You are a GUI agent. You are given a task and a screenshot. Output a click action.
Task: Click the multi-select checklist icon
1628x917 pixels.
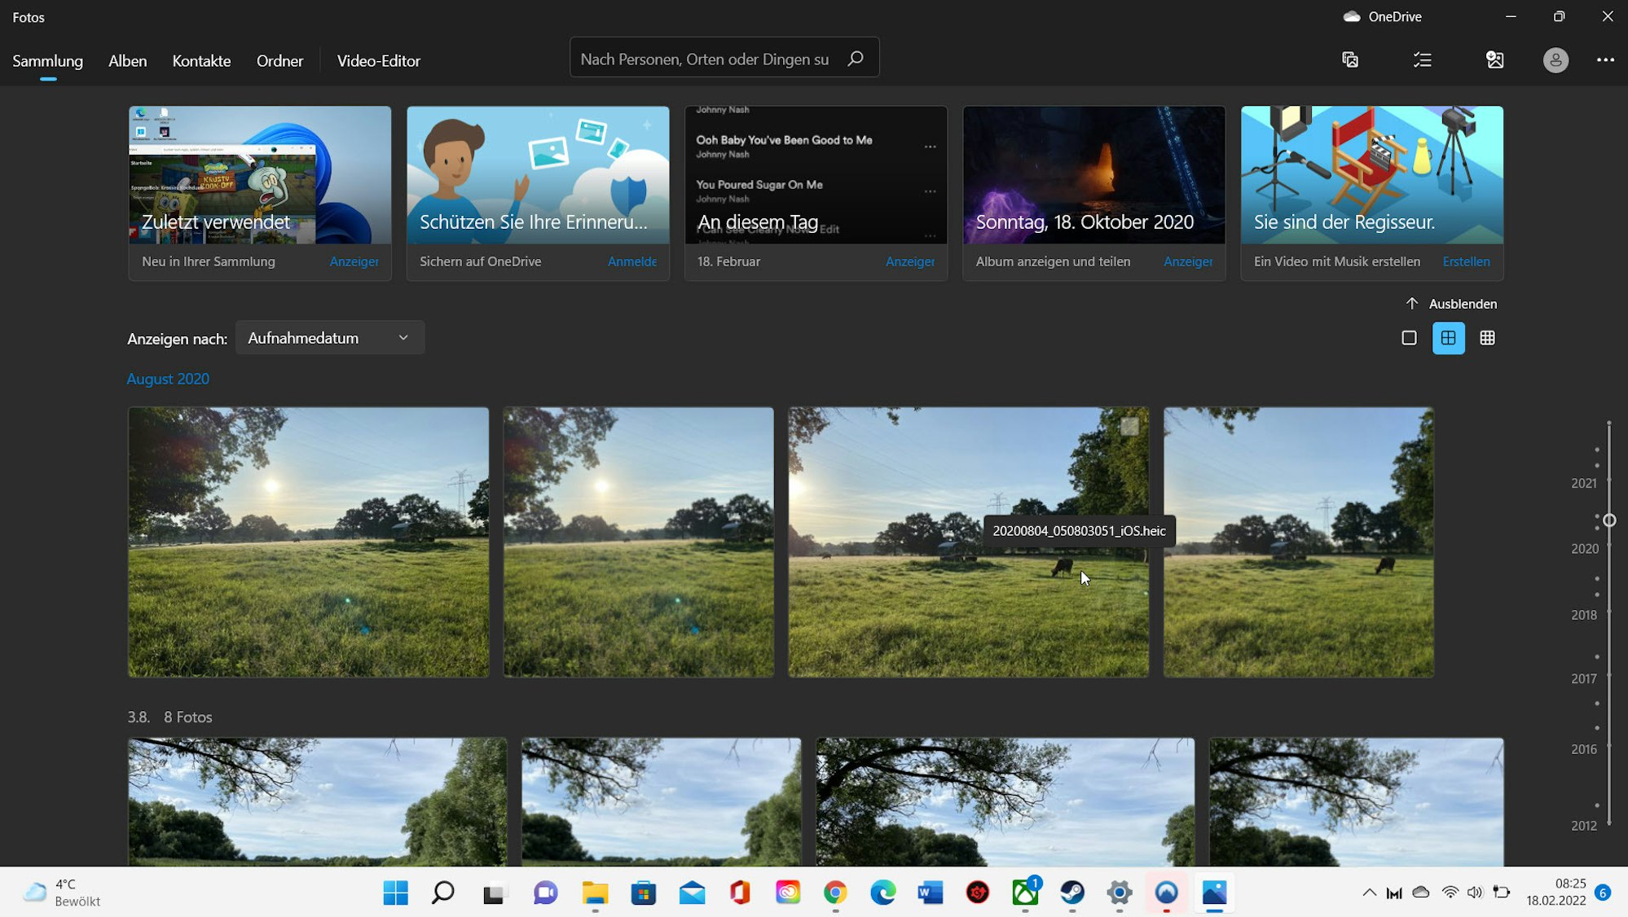[1422, 59]
